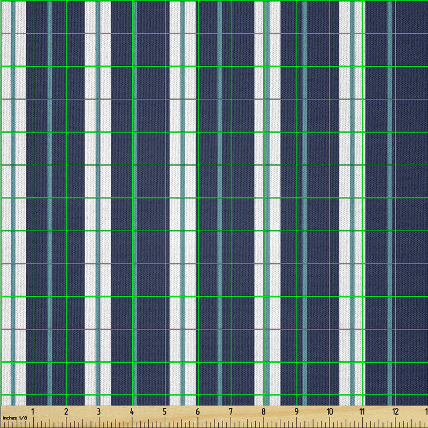Click the ruler number "8" inch mark
This screenshot has width=428, height=428.
tap(263, 411)
